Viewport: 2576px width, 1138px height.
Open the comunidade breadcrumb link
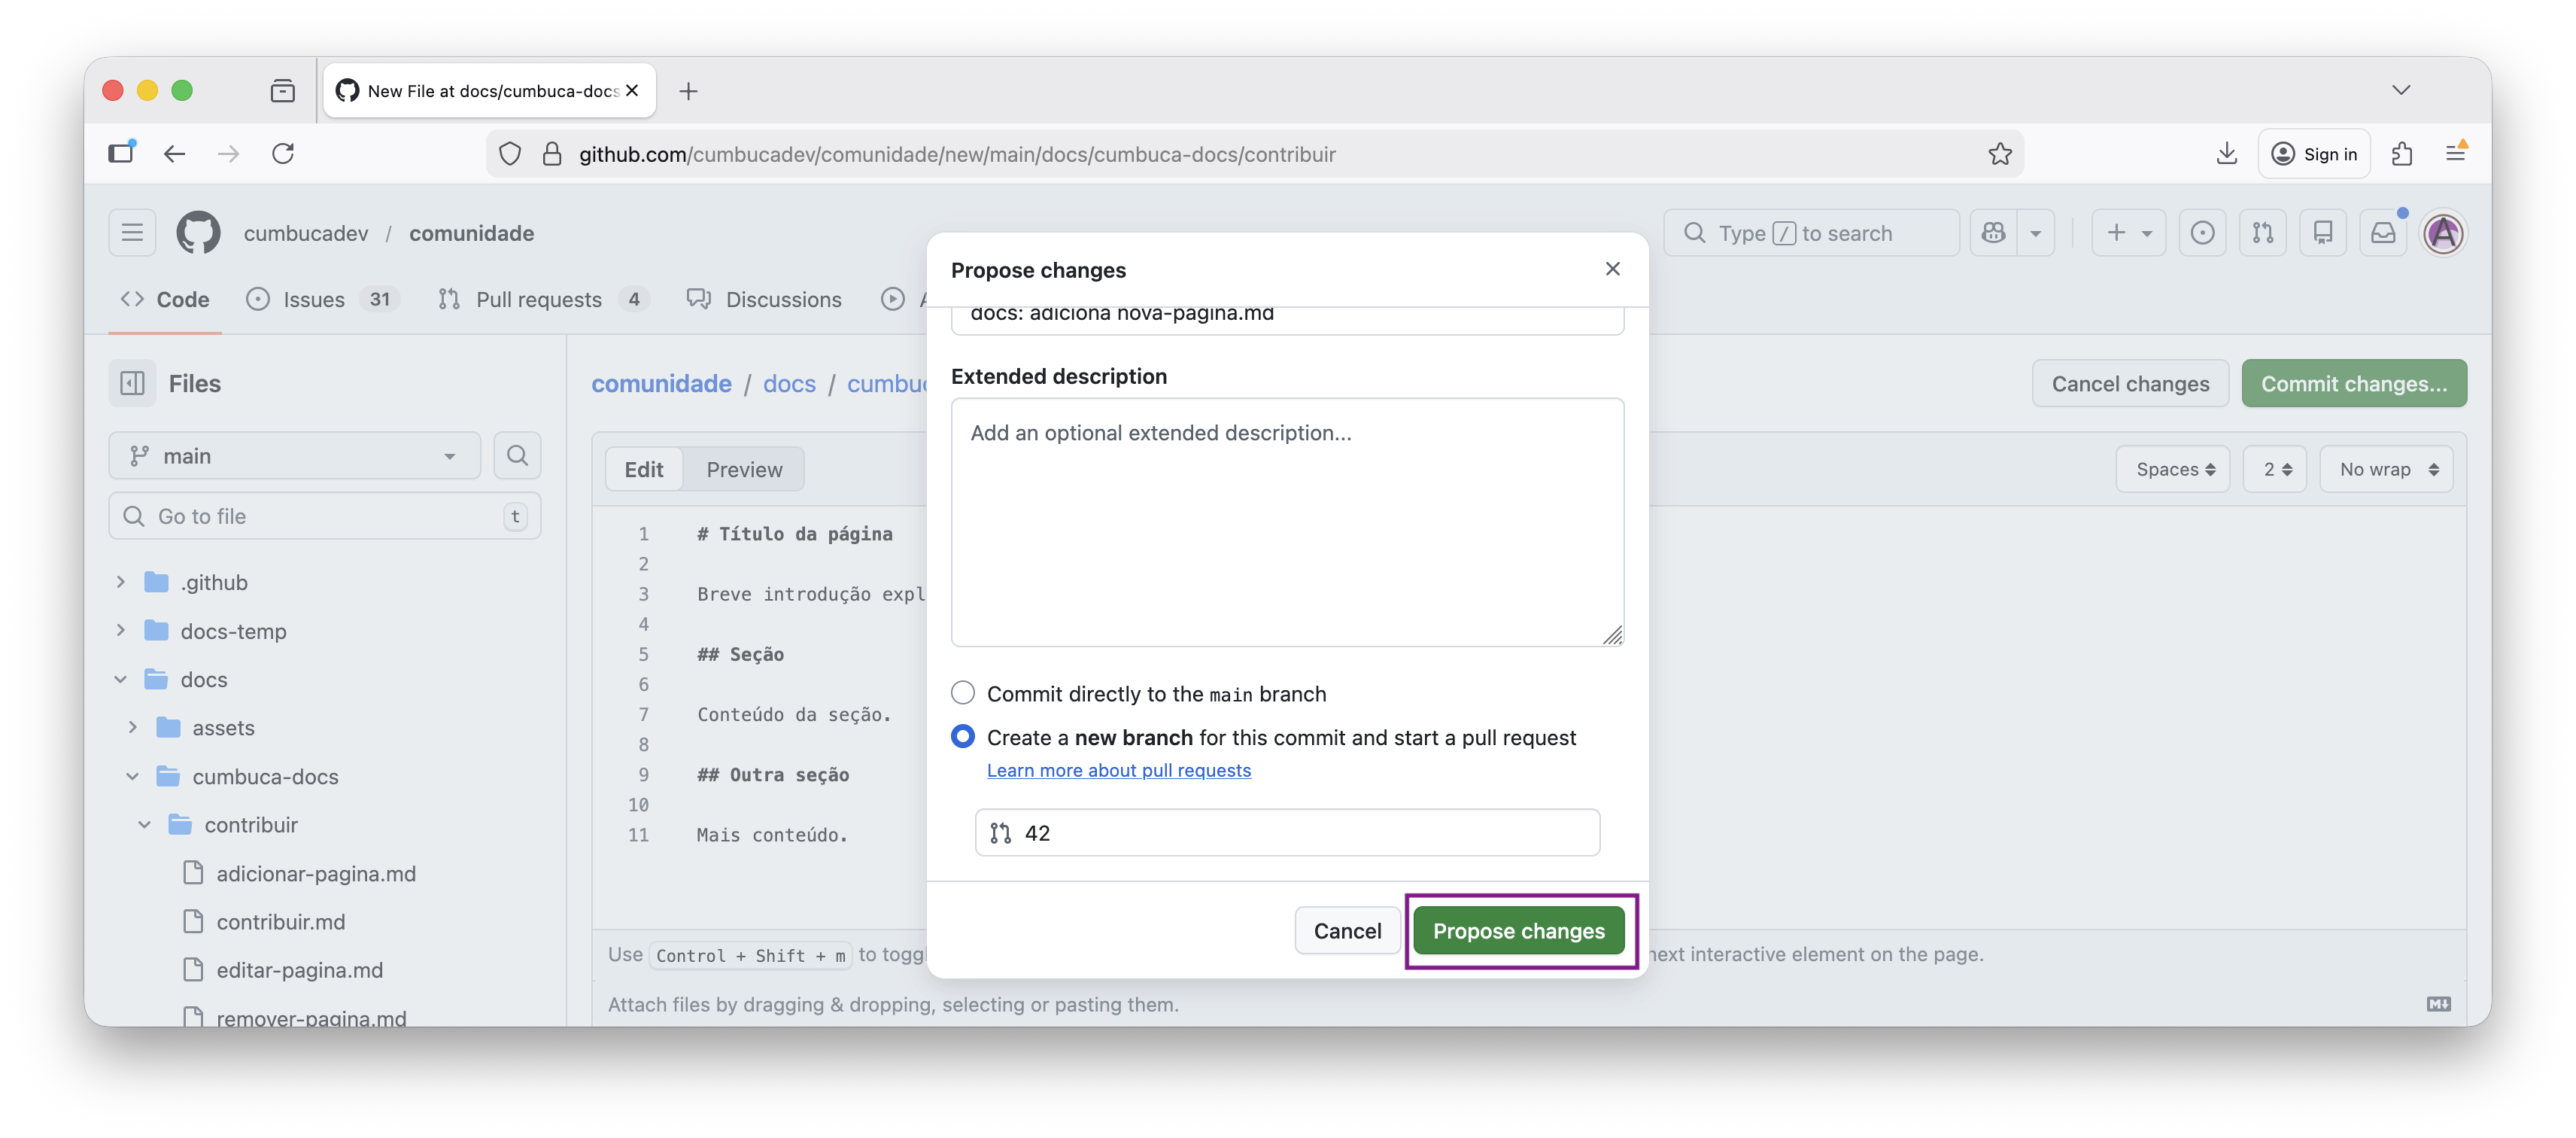(x=661, y=383)
